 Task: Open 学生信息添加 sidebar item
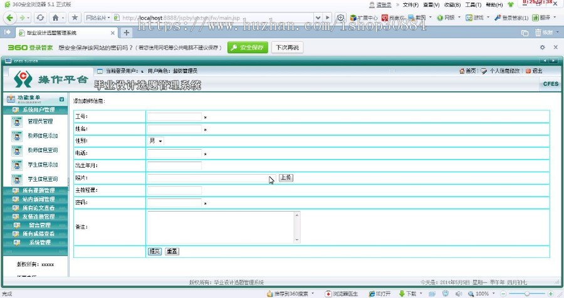(x=43, y=165)
